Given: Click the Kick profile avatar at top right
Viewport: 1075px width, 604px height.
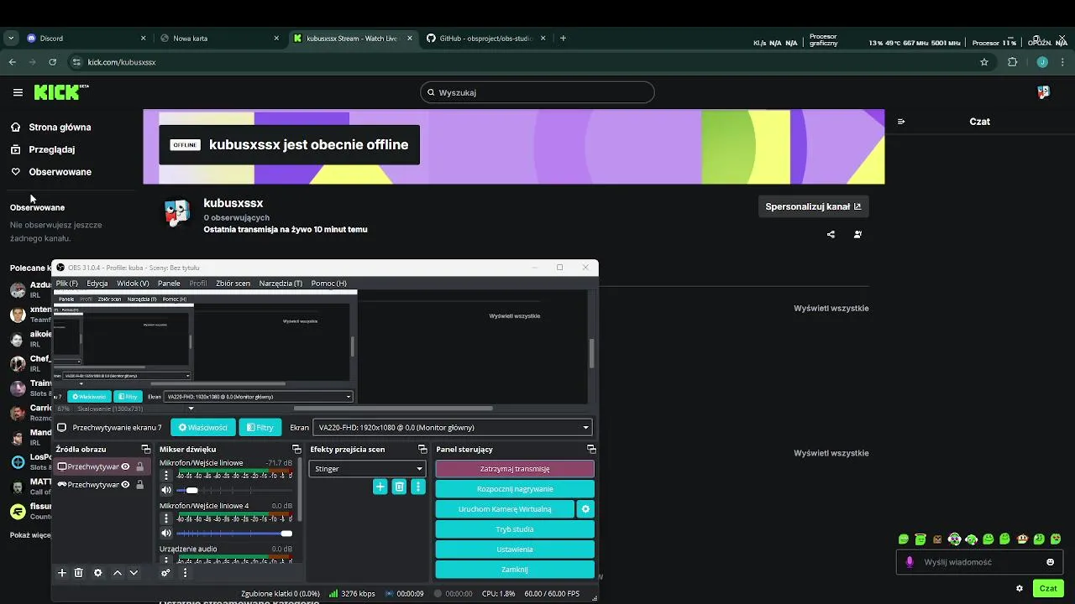Looking at the screenshot, I should [x=1043, y=92].
